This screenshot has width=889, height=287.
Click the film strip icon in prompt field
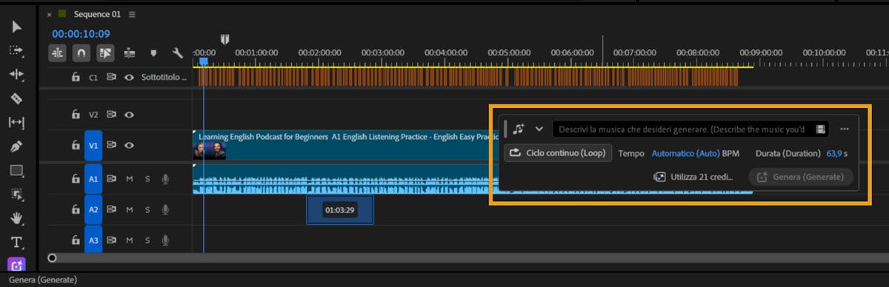(x=820, y=129)
